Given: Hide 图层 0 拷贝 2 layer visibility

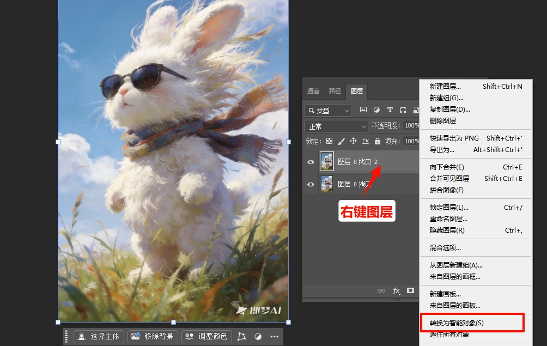Looking at the screenshot, I should point(311,162).
